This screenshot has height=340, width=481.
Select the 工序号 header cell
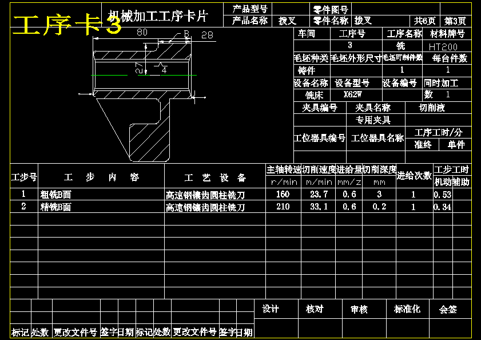pyautogui.click(x=352, y=33)
